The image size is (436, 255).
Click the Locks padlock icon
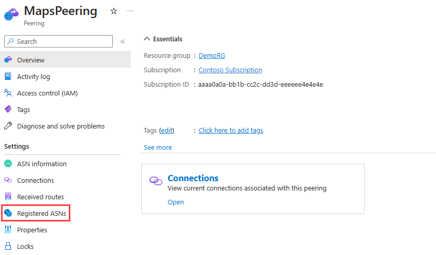(8, 246)
